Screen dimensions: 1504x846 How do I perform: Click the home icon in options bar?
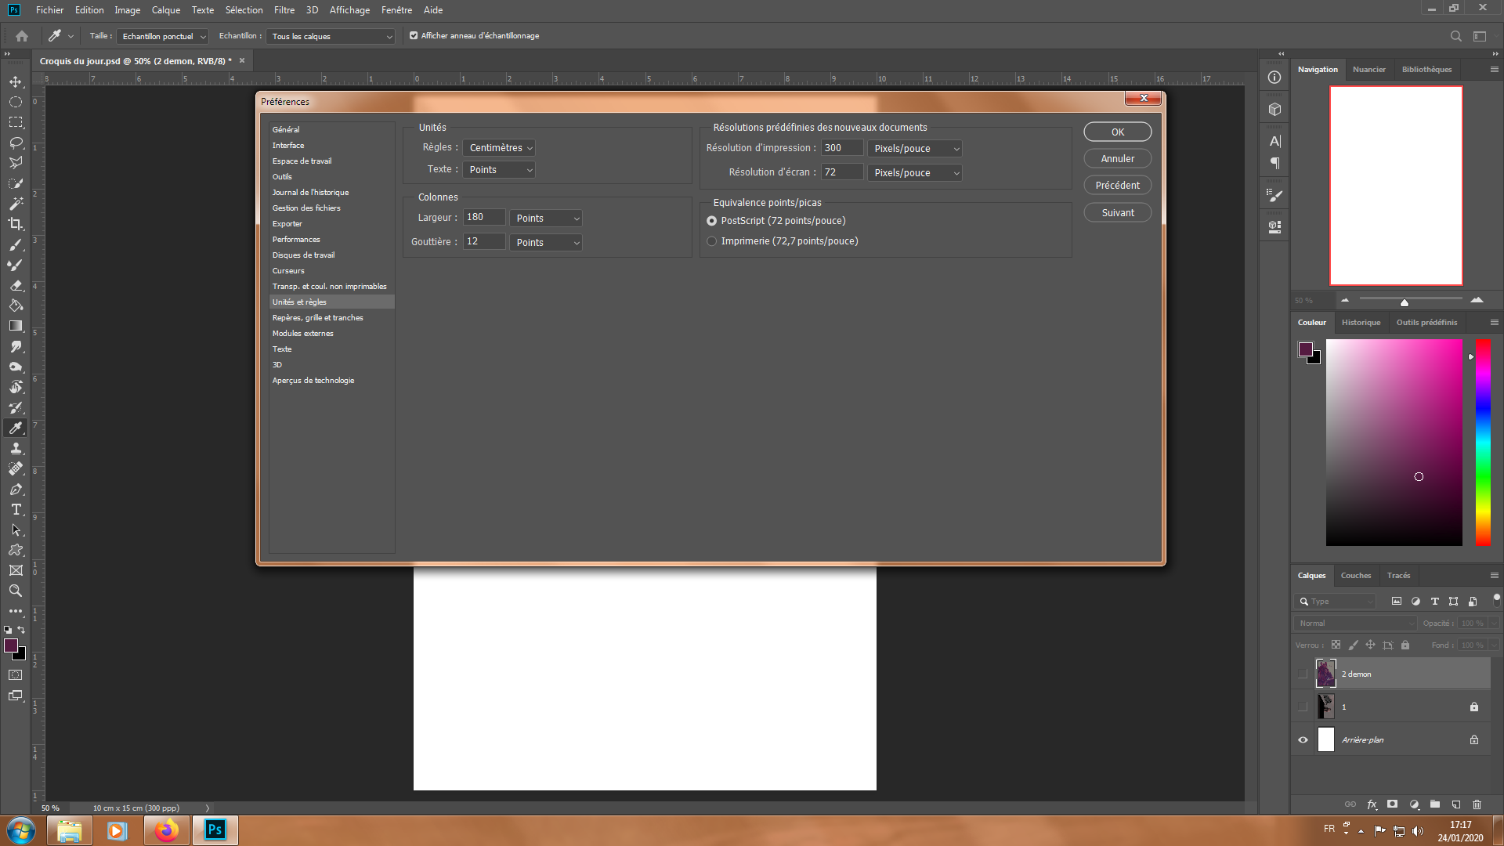(22, 36)
